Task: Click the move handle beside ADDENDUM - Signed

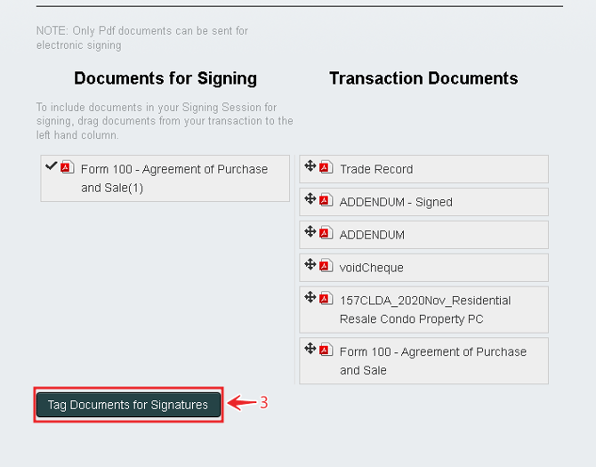Action: [310, 199]
